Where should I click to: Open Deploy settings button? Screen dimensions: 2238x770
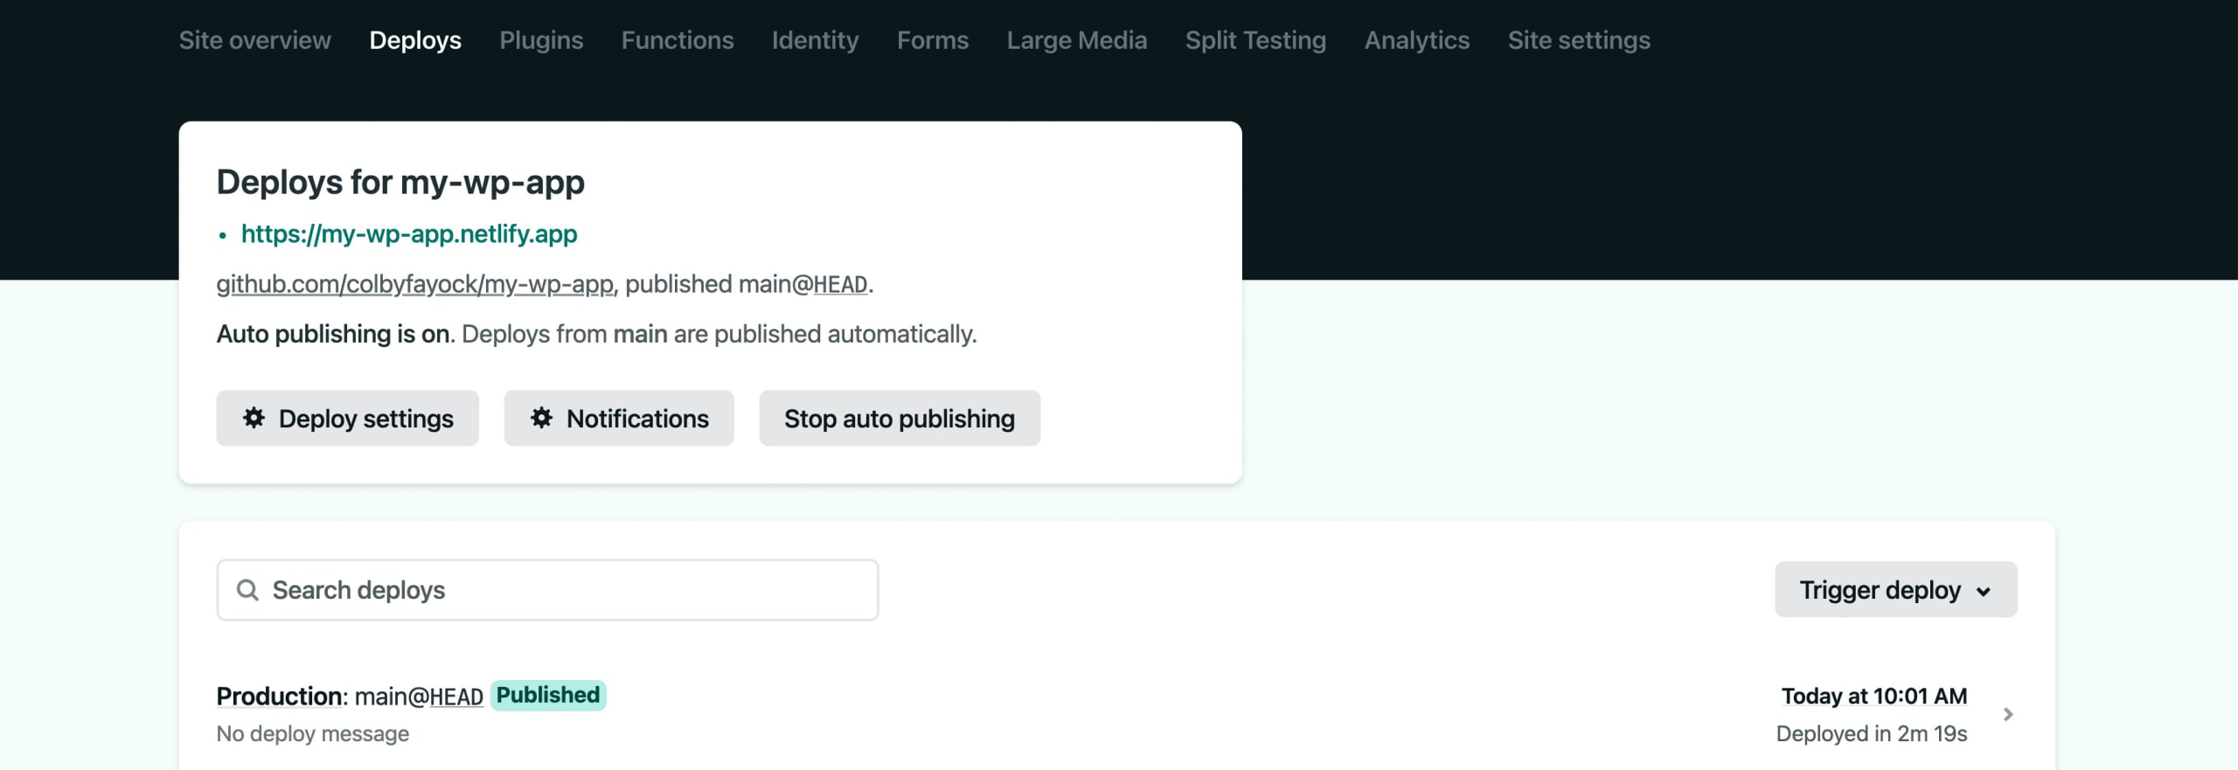347,419
